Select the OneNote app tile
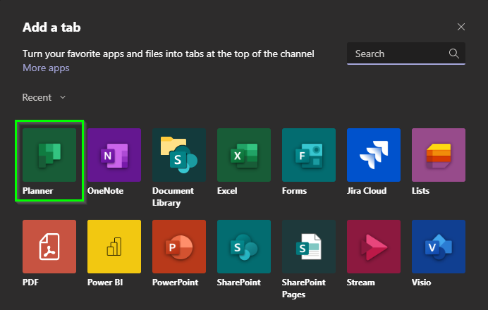Viewport: 488px width, 310px height. (x=114, y=155)
